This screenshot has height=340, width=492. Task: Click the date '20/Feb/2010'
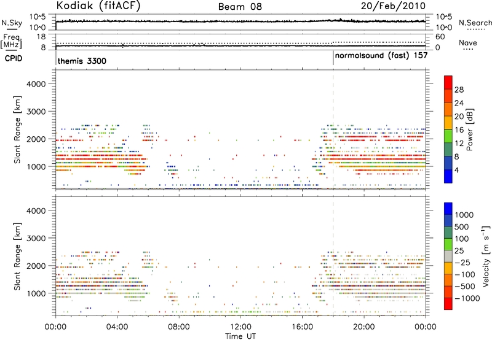[x=393, y=6]
